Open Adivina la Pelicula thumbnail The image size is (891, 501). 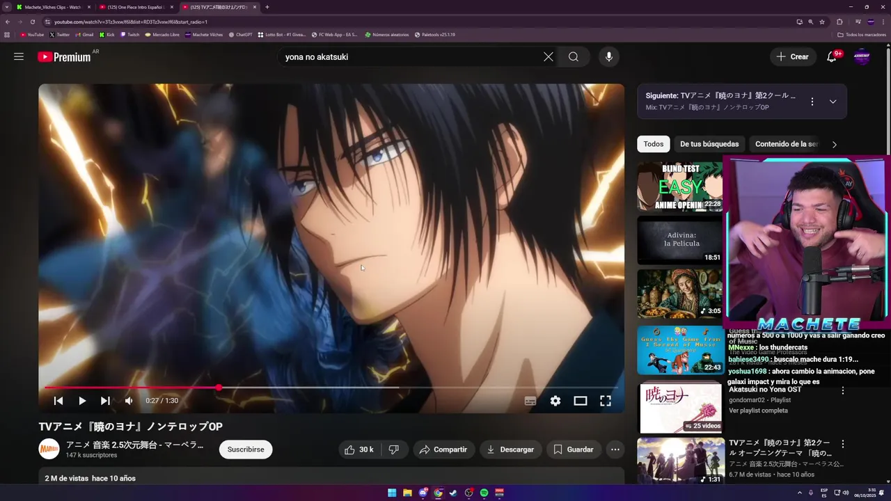(679, 240)
